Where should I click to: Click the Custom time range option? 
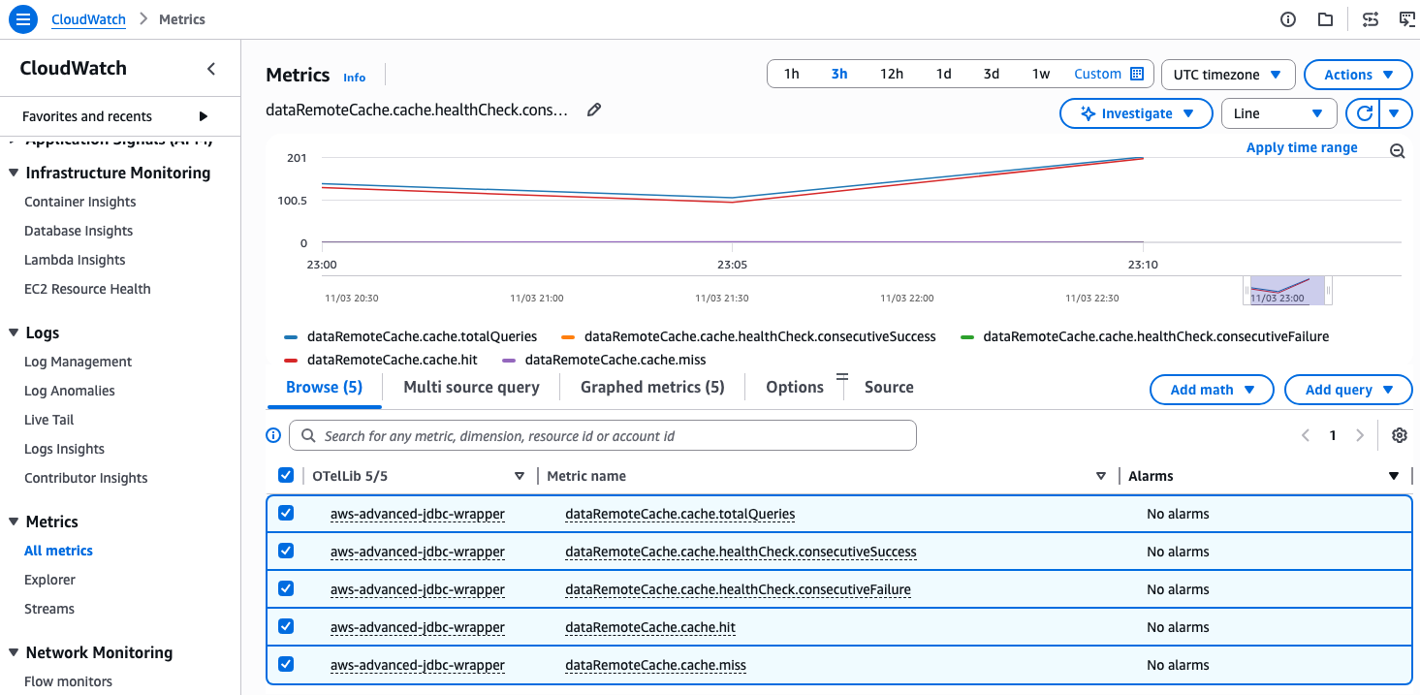[1097, 74]
